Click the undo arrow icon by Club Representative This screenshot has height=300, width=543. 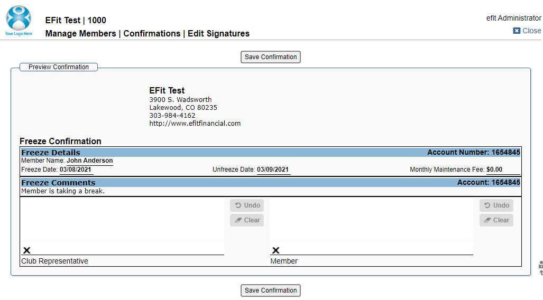coord(238,205)
